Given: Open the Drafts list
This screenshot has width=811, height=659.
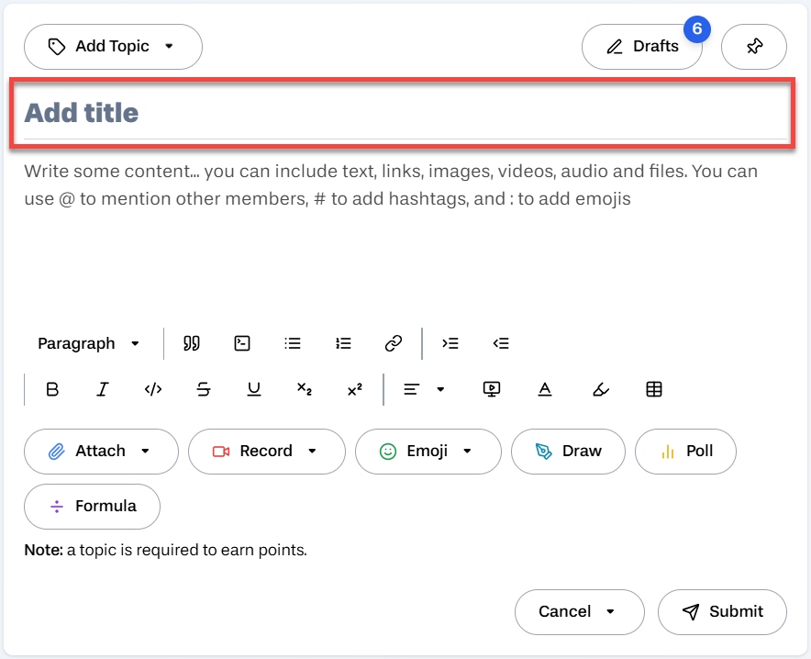Looking at the screenshot, I should (641, 47).
